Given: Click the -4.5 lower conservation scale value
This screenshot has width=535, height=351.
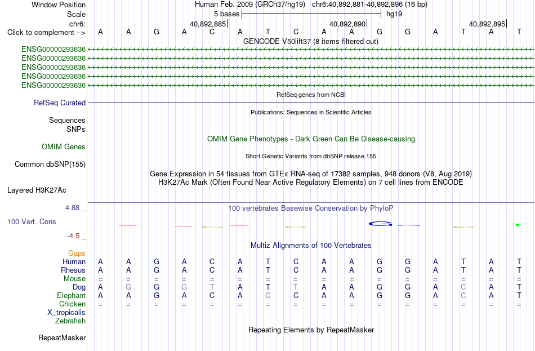Looking at the screenshot, I should tap(73, 236).
